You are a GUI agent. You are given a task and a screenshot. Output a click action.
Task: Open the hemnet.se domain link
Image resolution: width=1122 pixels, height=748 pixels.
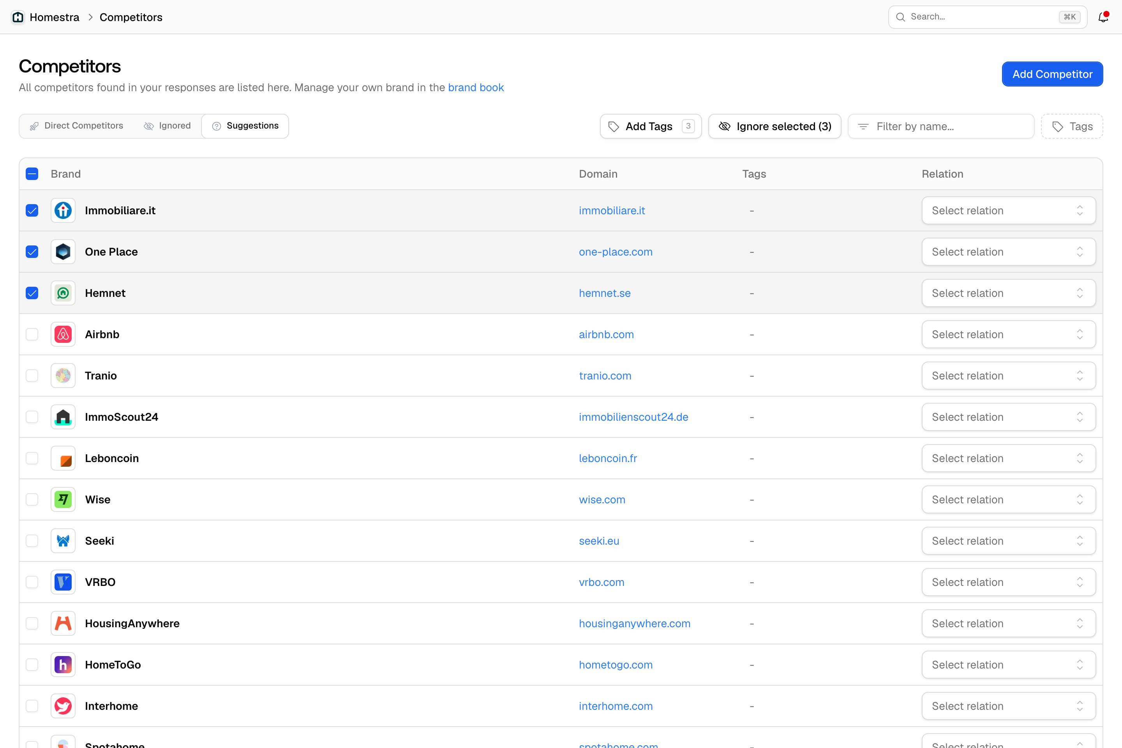point(604,293)
